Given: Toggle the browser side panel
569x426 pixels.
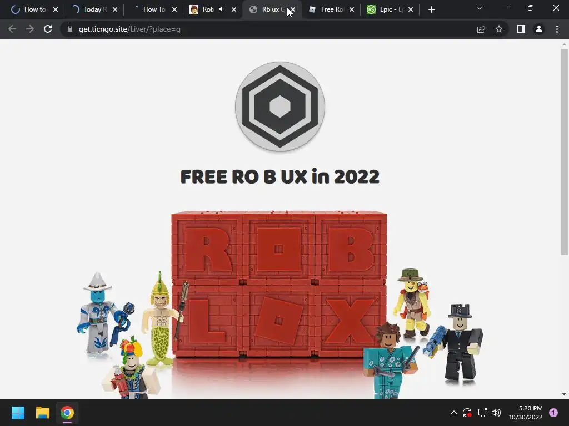Looking at the screenshot, I should click(521, 29).
